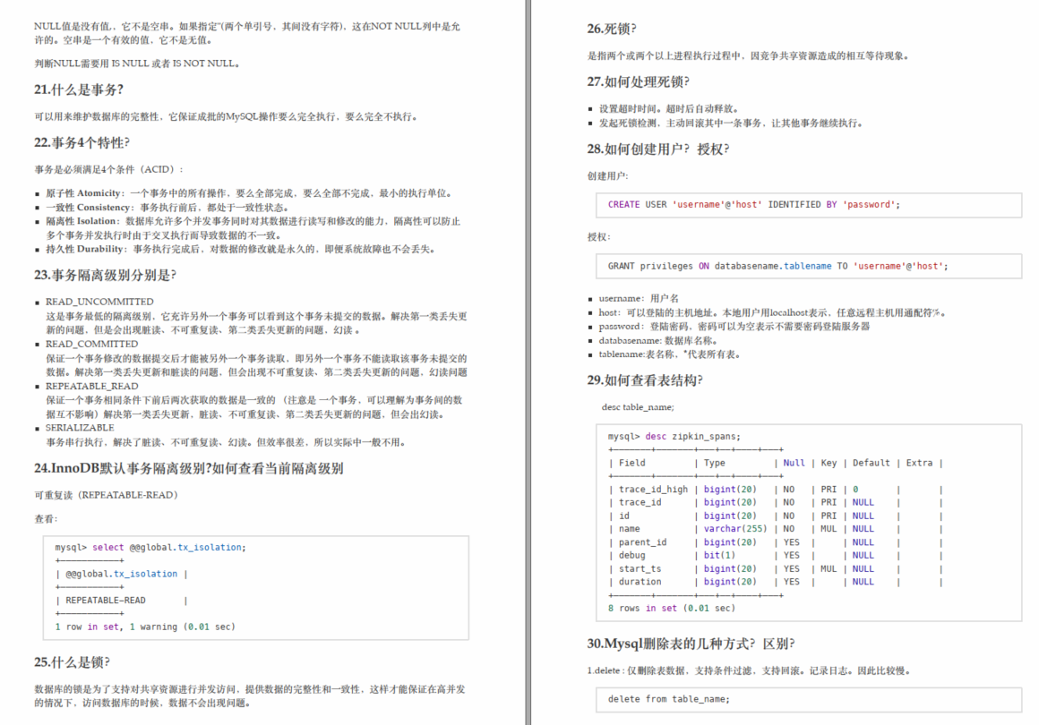1039x725 pixels.
Task: Click the 'READ_COMMITTED' bullet item
Action: [92, 345]
